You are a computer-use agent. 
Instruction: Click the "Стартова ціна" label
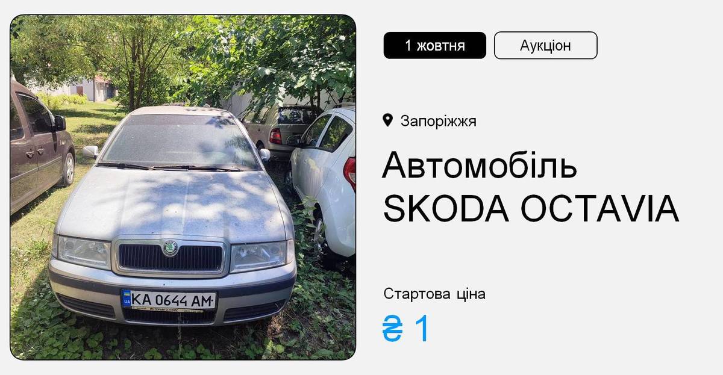click(434, 294)
